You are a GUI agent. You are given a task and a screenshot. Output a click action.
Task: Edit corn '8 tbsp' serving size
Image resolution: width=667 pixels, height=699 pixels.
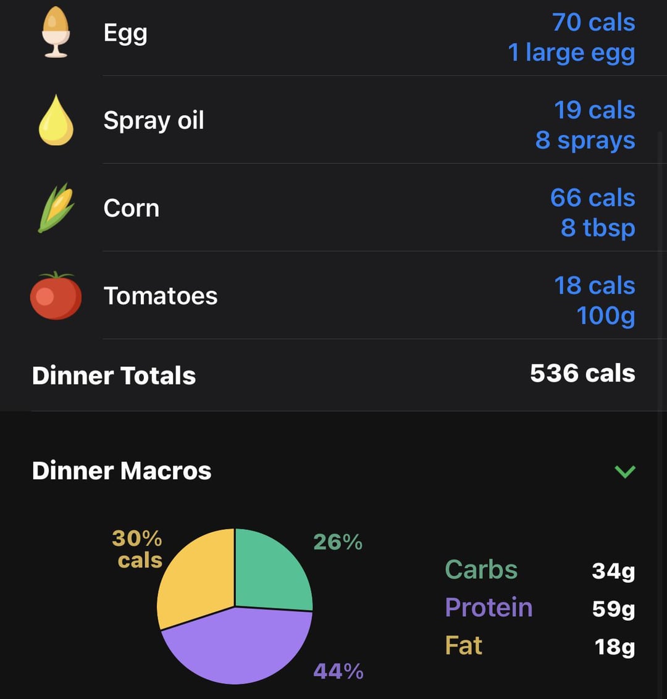pyautogui.click(x=597, y=228)
